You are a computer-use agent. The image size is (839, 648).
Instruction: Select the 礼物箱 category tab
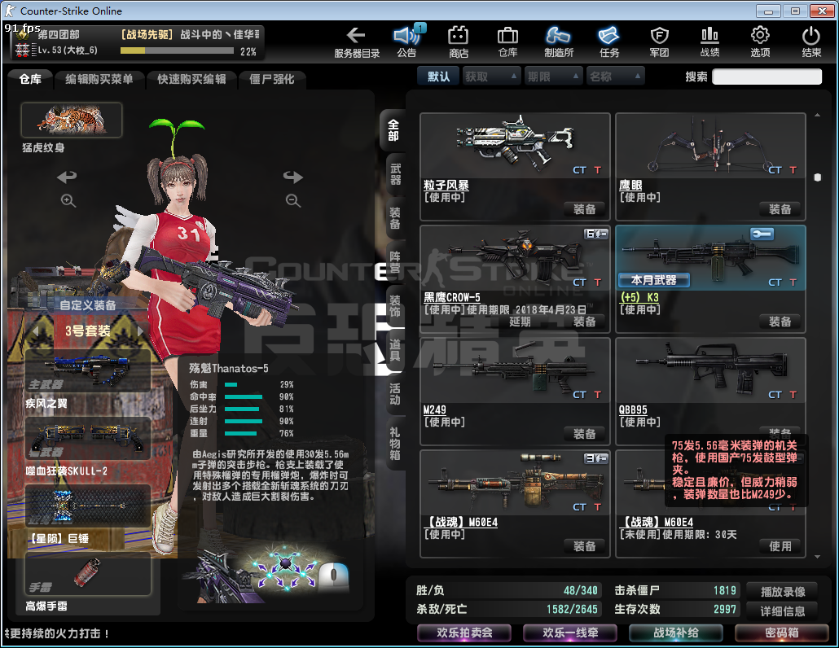(x=395, y=443)
